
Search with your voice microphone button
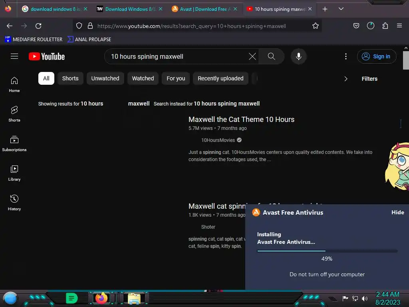[x=299, y=56]
